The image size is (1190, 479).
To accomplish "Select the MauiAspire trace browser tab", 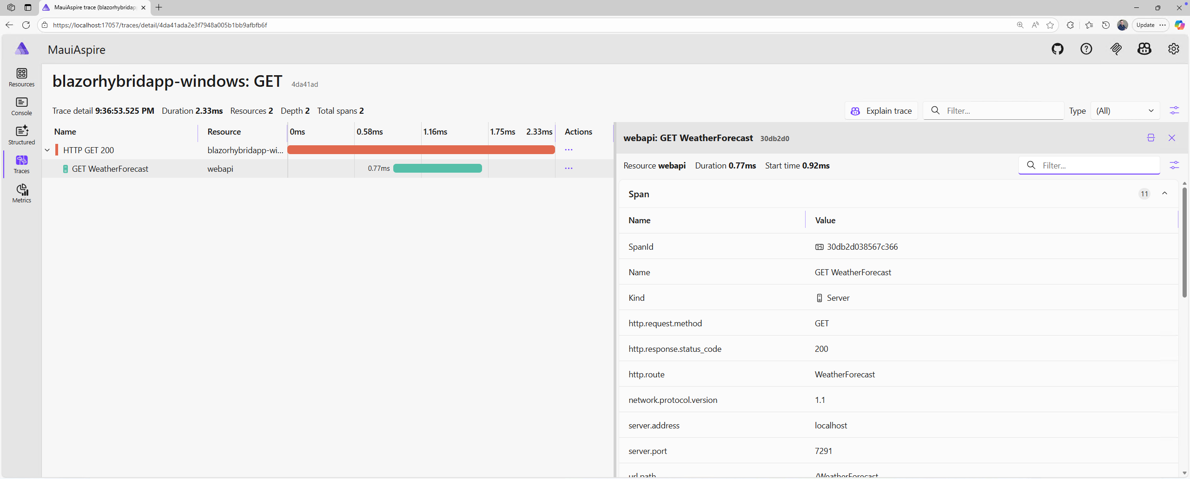I will point(95,7).
